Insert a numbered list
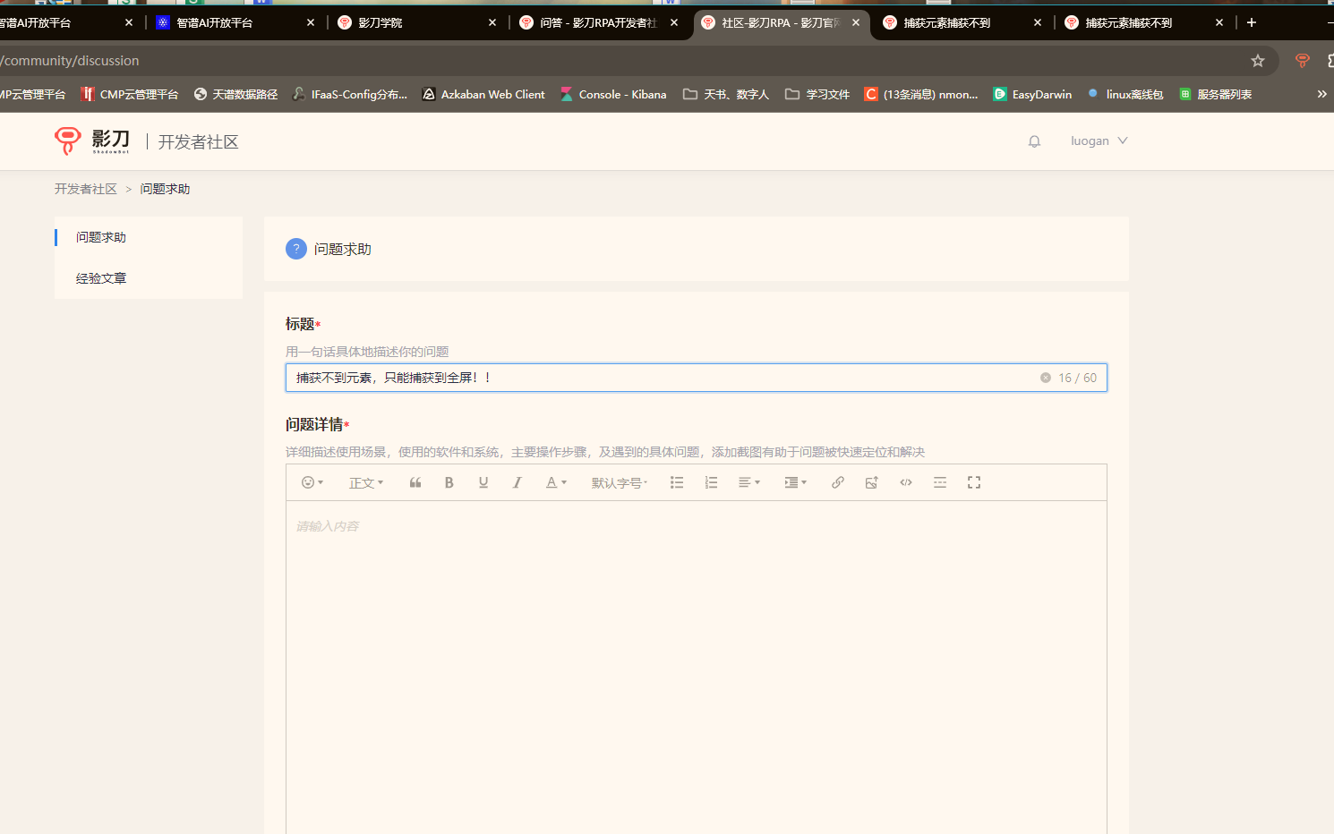This screenshot has width=1334, height=834. coord(711,482)
